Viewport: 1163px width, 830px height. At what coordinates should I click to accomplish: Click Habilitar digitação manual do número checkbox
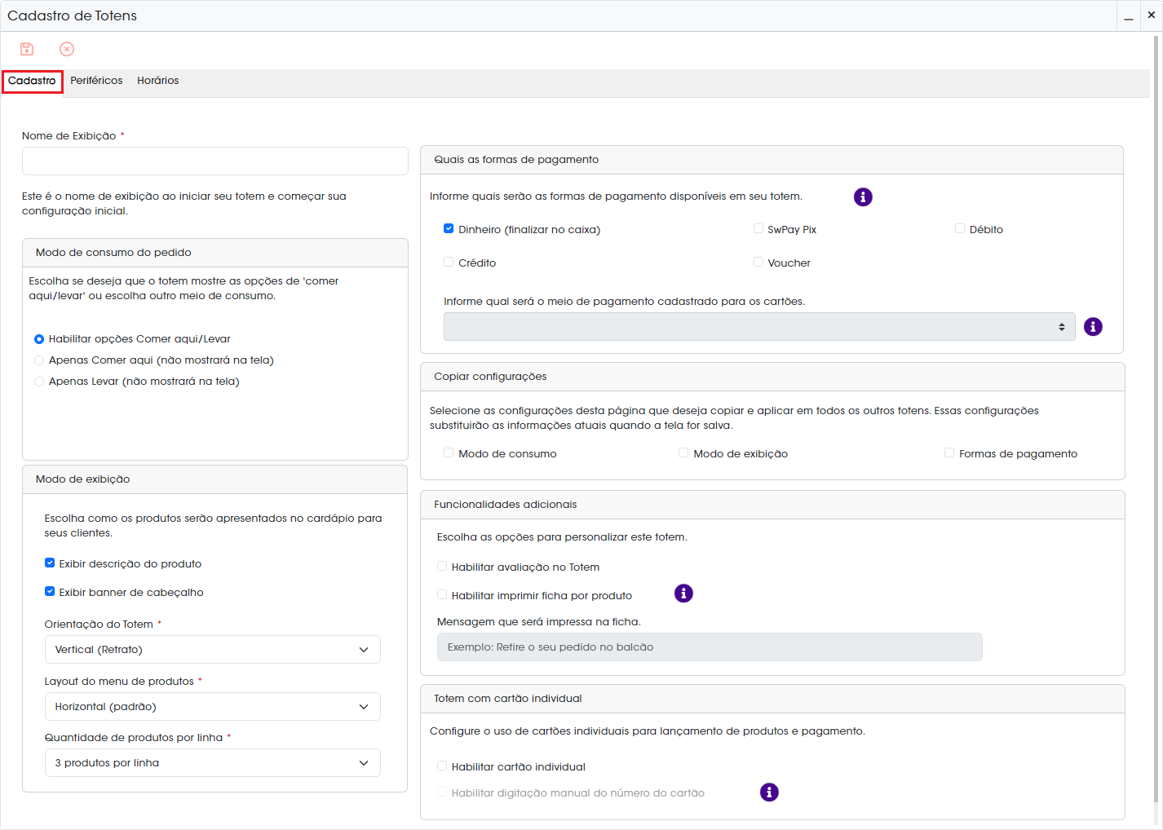pyautogui.click(x=442, y=792)
